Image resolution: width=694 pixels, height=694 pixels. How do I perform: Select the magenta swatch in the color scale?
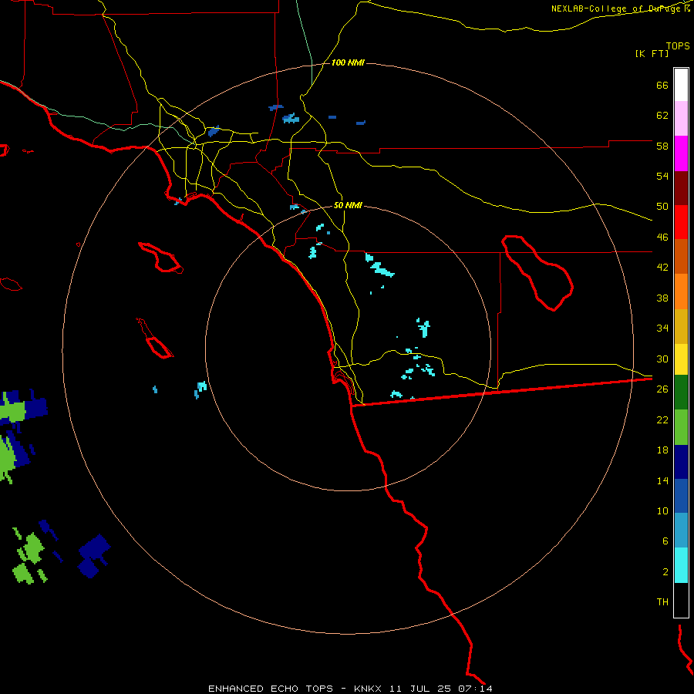coord(681,153)
